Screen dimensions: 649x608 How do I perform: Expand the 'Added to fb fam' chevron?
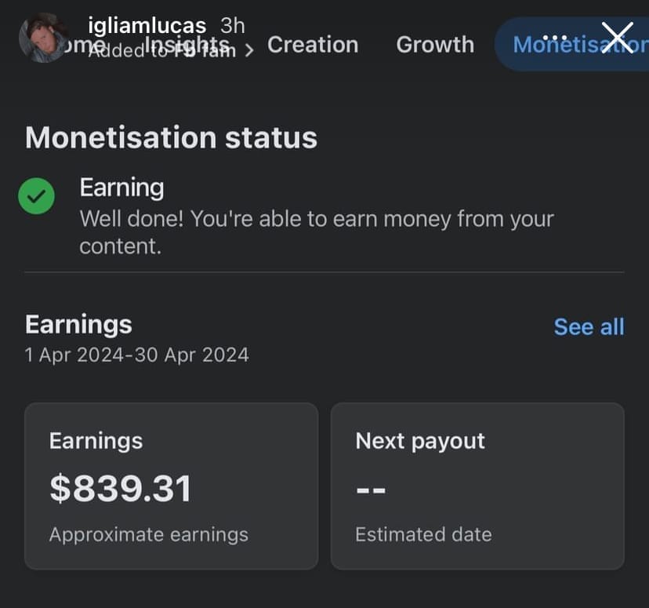249,51
